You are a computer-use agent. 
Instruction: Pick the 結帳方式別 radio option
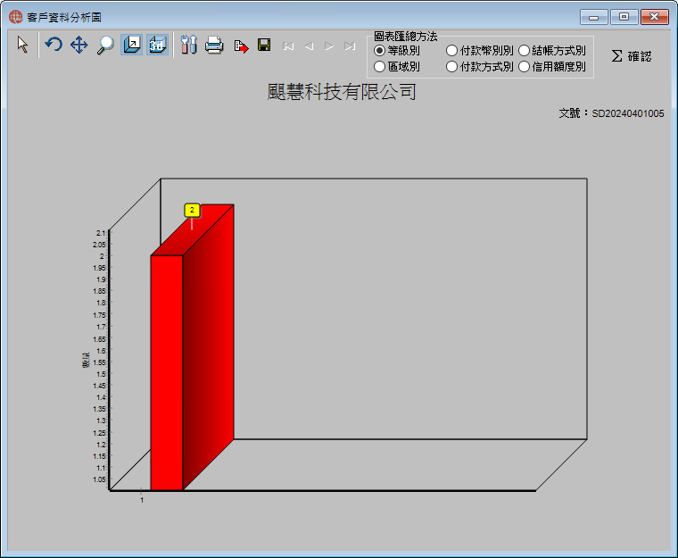click(x=552, y=51)
